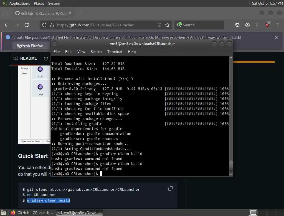Screen dimensions: 284x216
Task: Go back using the Firefox back arrow
Action: click(x=7, y=25)
